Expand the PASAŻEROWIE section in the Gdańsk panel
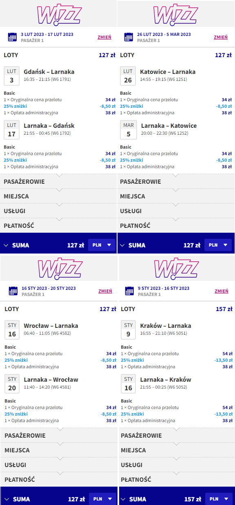Screen dimensions: 235x505 coord(58,182)
